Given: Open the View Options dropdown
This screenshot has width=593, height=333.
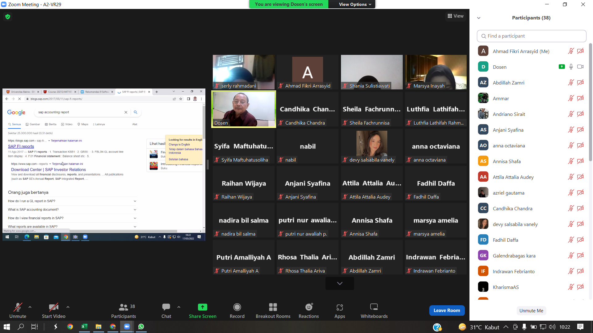Looking at the screenshot, I should [x=355, y=4].
